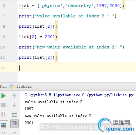
Task: Click line number 7 in the gutter
Action: pos(4,16)
